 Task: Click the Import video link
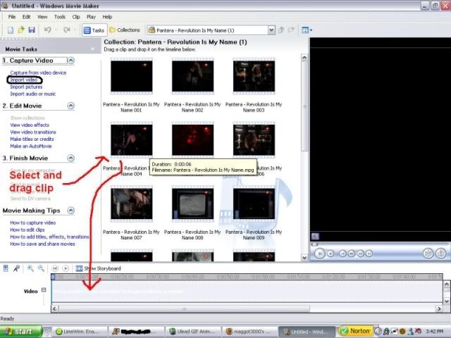[24, 80]
